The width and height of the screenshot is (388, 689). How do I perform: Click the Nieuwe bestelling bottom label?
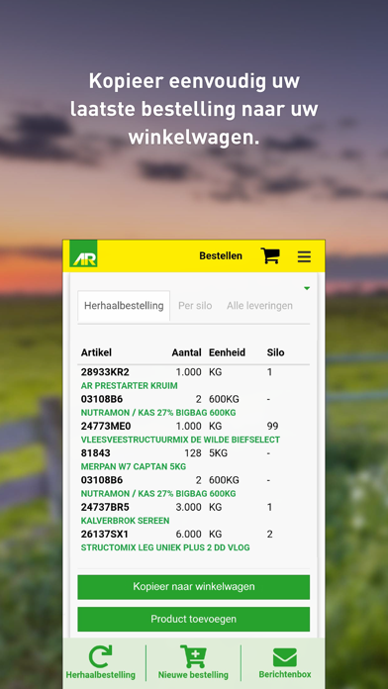193,675
